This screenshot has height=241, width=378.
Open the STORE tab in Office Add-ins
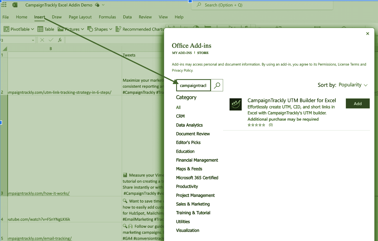point(203,53)
